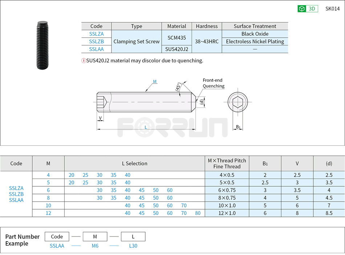Select the Hardness column header
Screen dimensions: 345x255
207,26
